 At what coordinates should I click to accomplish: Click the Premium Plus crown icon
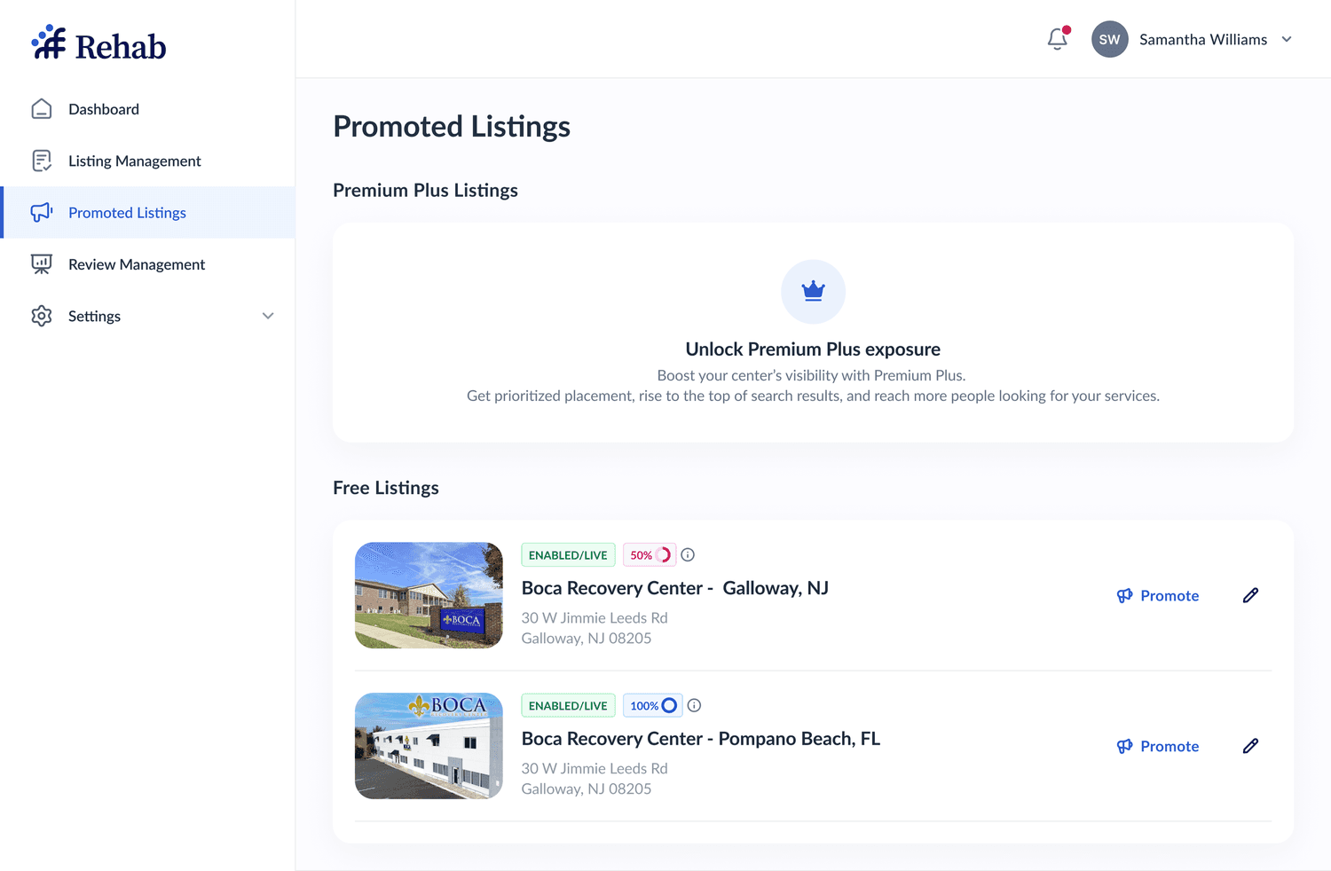click(x=813, y=291)
